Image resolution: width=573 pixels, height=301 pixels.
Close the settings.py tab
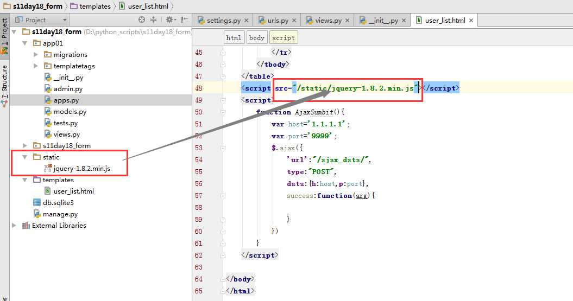tap(246, 21)
